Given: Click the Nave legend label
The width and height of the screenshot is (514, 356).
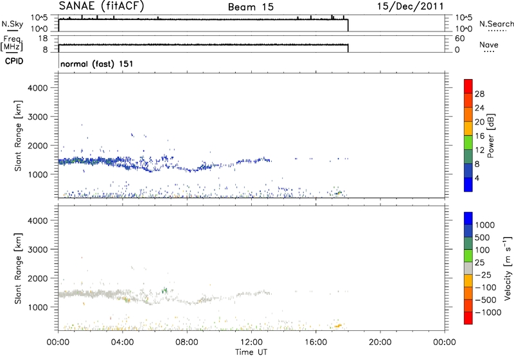Looking at the screenshot, I should pos(489,44).
